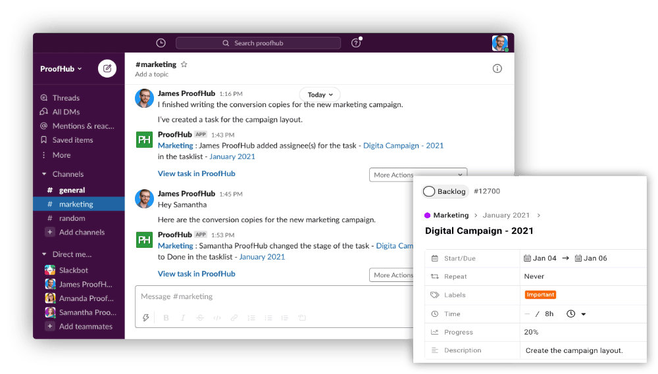
Task: Click the lightning bolt shortcuts icon
Action: click(146, 317)
